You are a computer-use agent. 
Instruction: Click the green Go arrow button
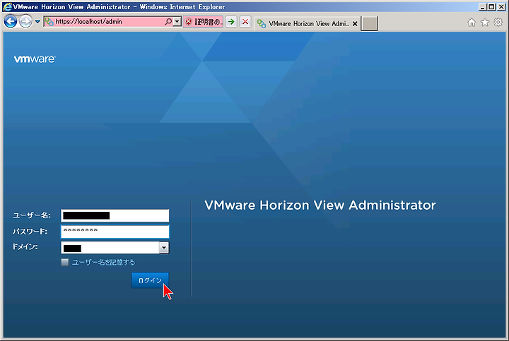coord(231,22)
